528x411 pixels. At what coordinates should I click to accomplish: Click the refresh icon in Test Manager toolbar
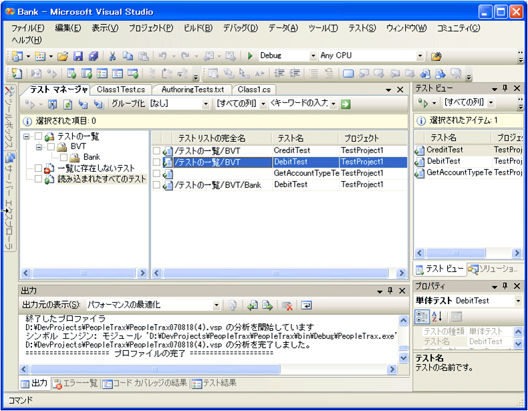pyautogui.click(x=68, y=104)
